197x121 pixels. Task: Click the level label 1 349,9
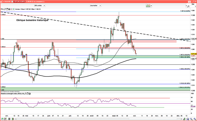tap(3, 15)
